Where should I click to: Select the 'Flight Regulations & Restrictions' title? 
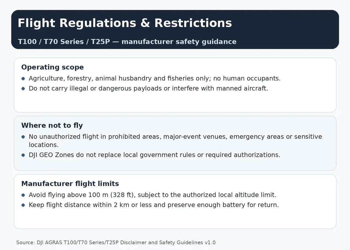click(x=125, y=23)
